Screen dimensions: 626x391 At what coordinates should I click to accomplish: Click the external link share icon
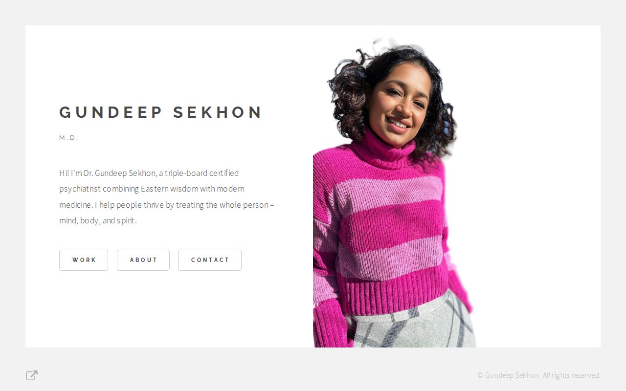[32, 375]
